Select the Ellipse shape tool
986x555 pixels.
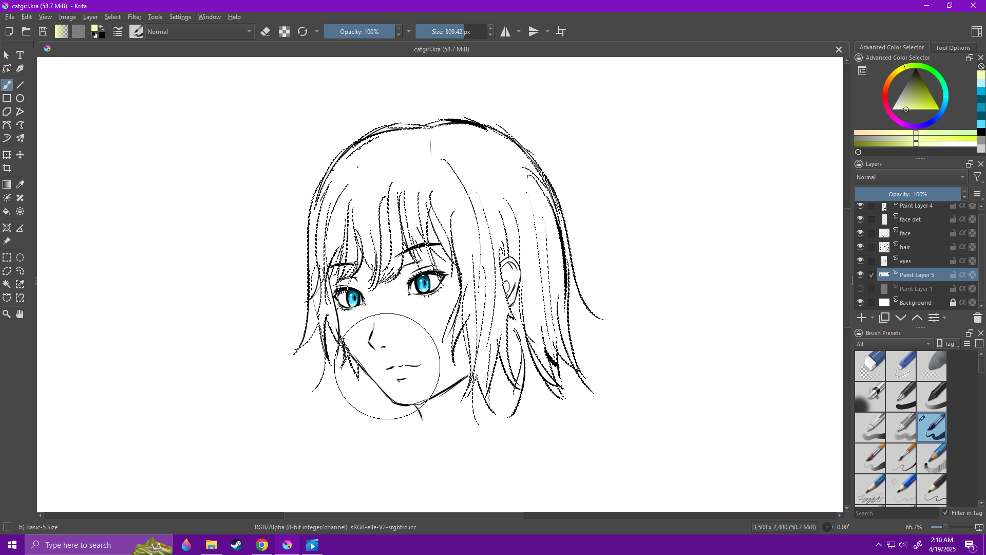pyautogui.click(x=20, y=98)
